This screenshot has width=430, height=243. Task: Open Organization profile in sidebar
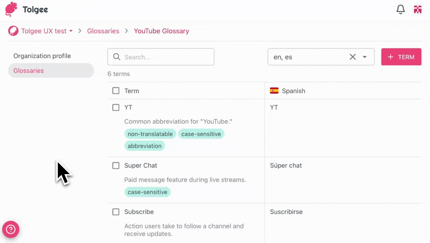click(x=42, y=56)
